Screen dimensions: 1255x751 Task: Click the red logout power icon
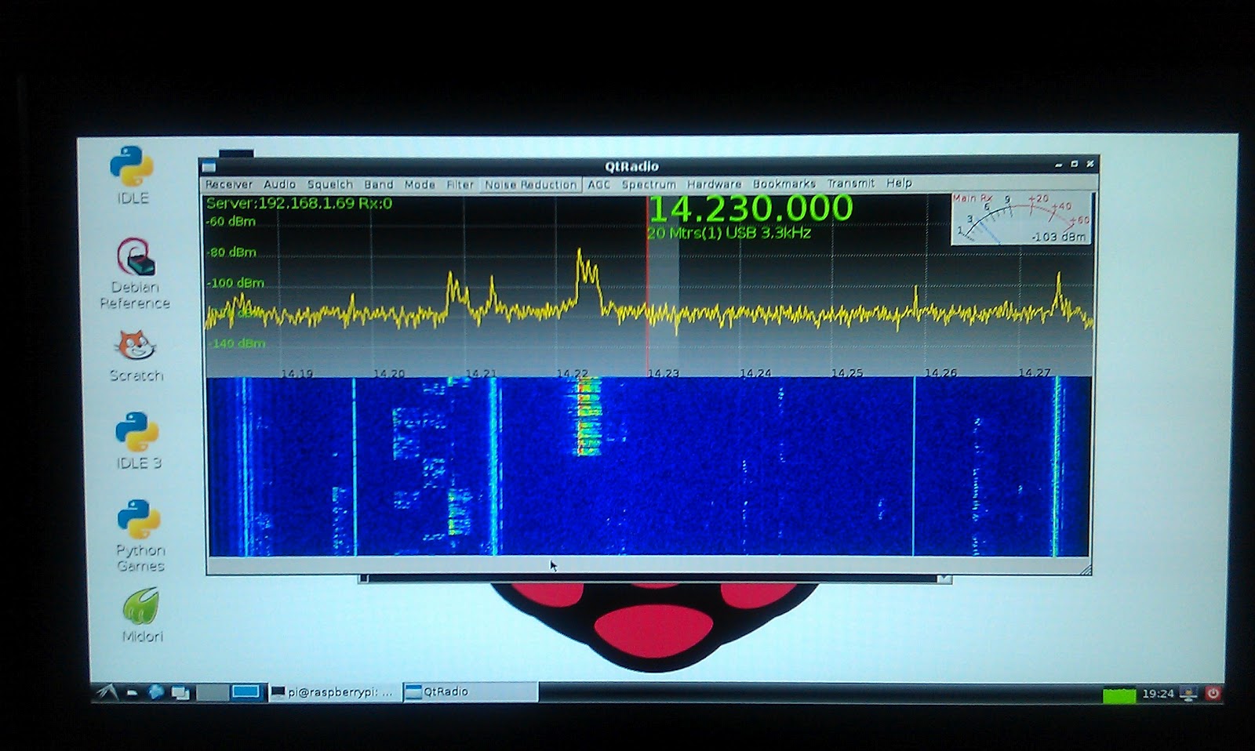(x=1213, y=693)
